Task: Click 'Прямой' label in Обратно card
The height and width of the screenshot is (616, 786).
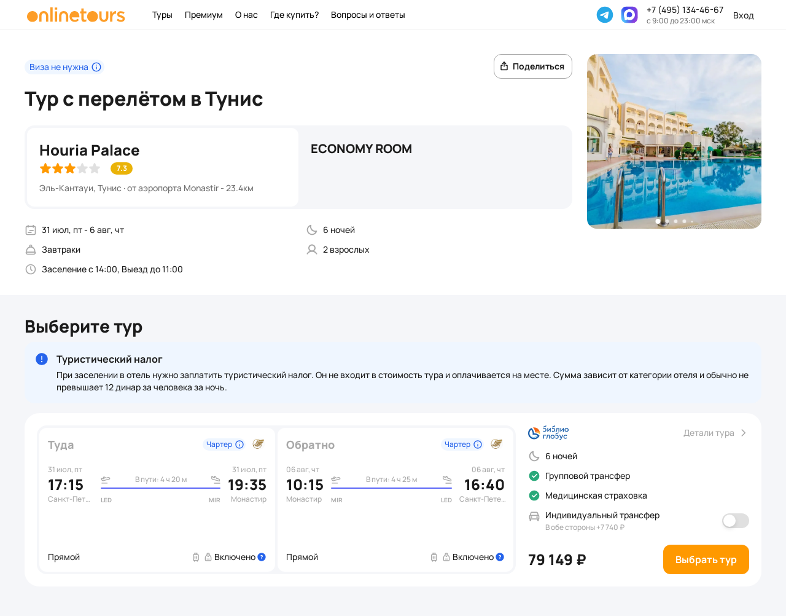Action: (x=302, y=557)
